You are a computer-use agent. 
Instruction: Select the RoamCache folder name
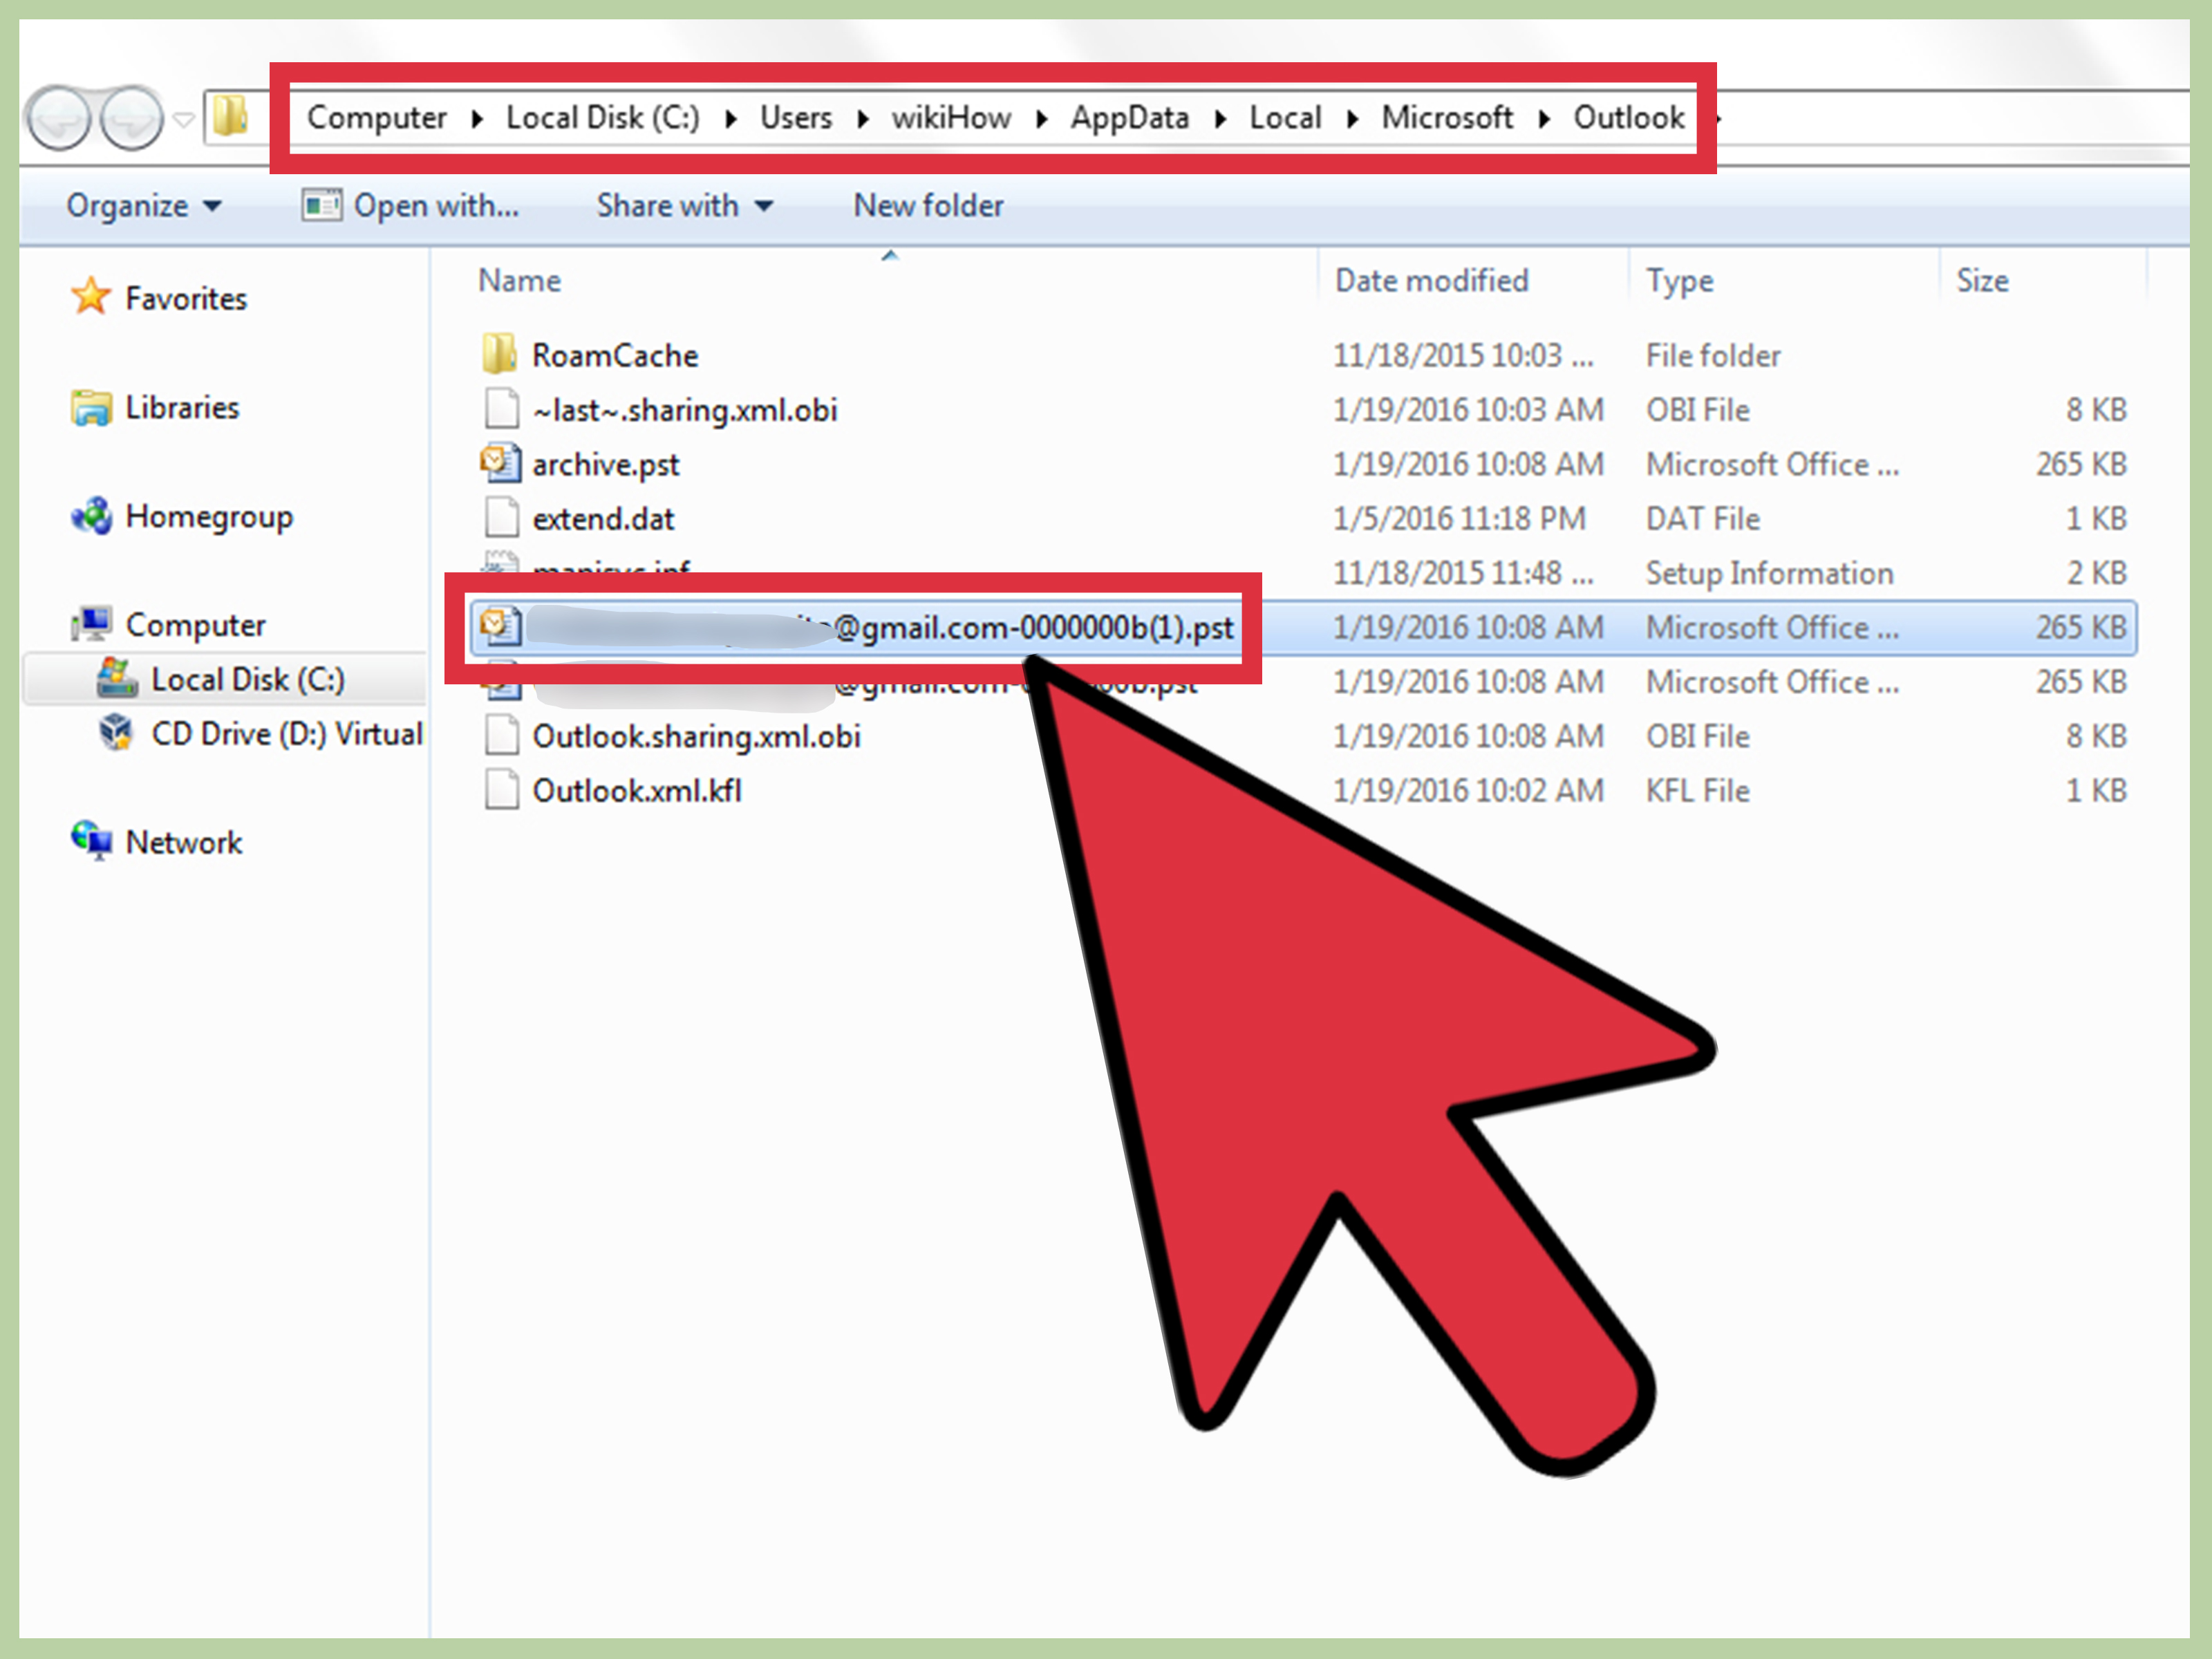pos(615,356)
